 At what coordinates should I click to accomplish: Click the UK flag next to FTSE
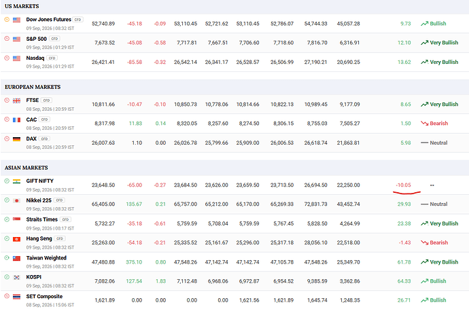click(16, 101)
